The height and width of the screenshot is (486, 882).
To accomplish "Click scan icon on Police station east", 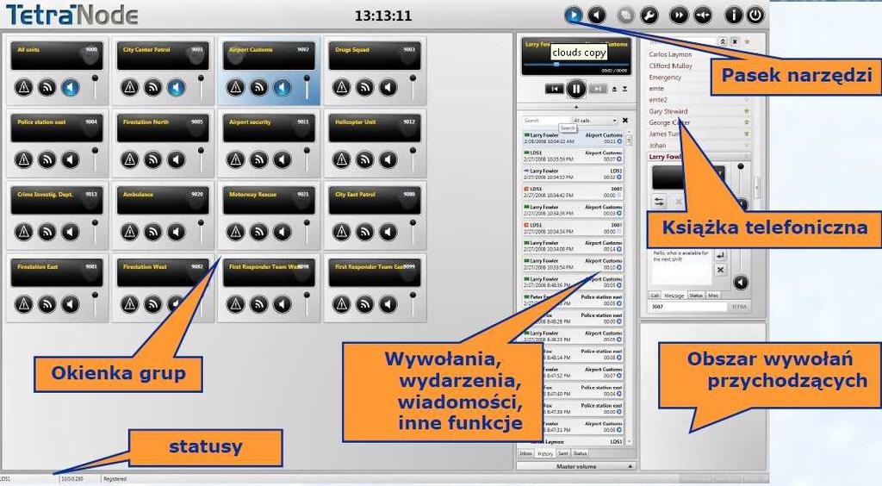I will click(47, 159).
